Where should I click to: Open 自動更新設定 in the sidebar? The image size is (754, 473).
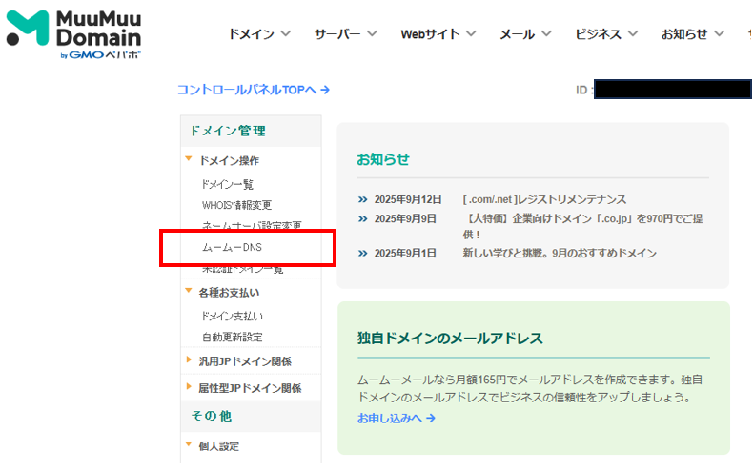coord(232,338)
